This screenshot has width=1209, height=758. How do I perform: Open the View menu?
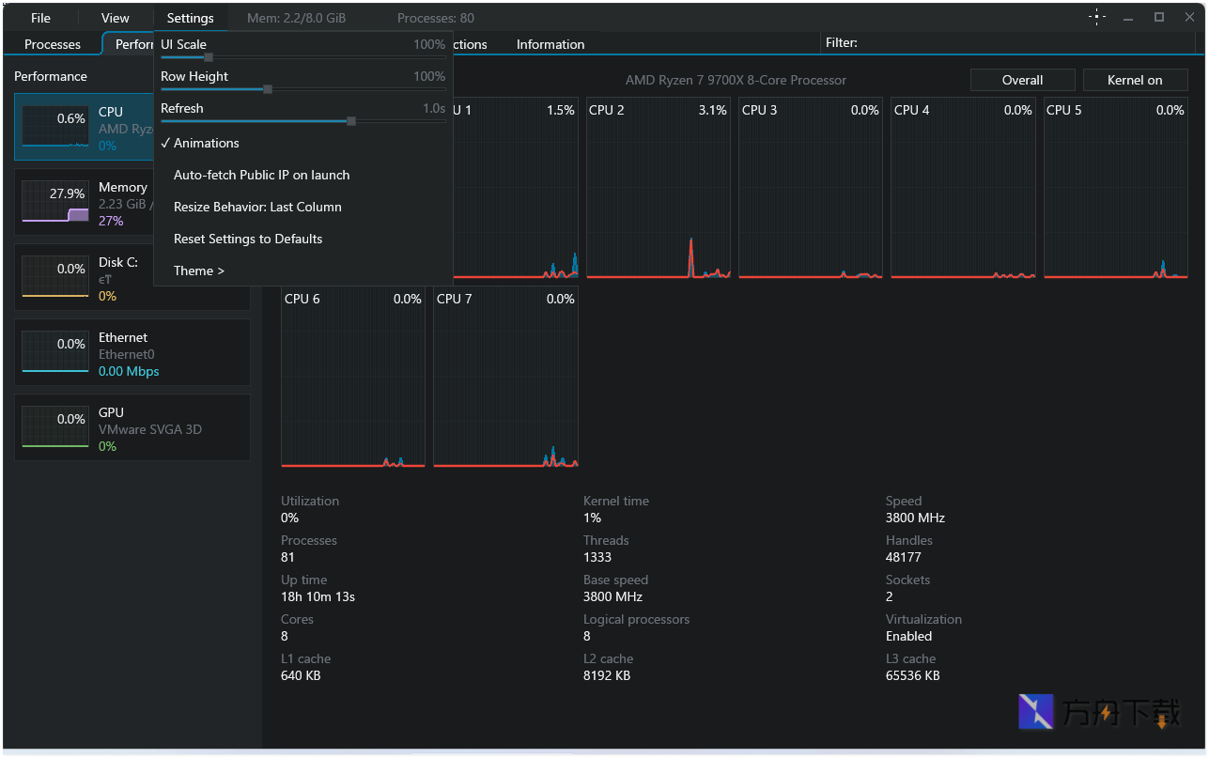(116, 18)
